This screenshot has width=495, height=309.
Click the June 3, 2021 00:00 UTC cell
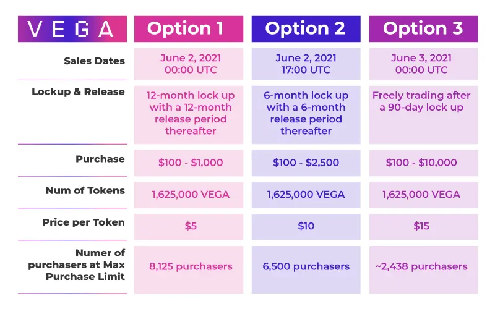[423, 64]
